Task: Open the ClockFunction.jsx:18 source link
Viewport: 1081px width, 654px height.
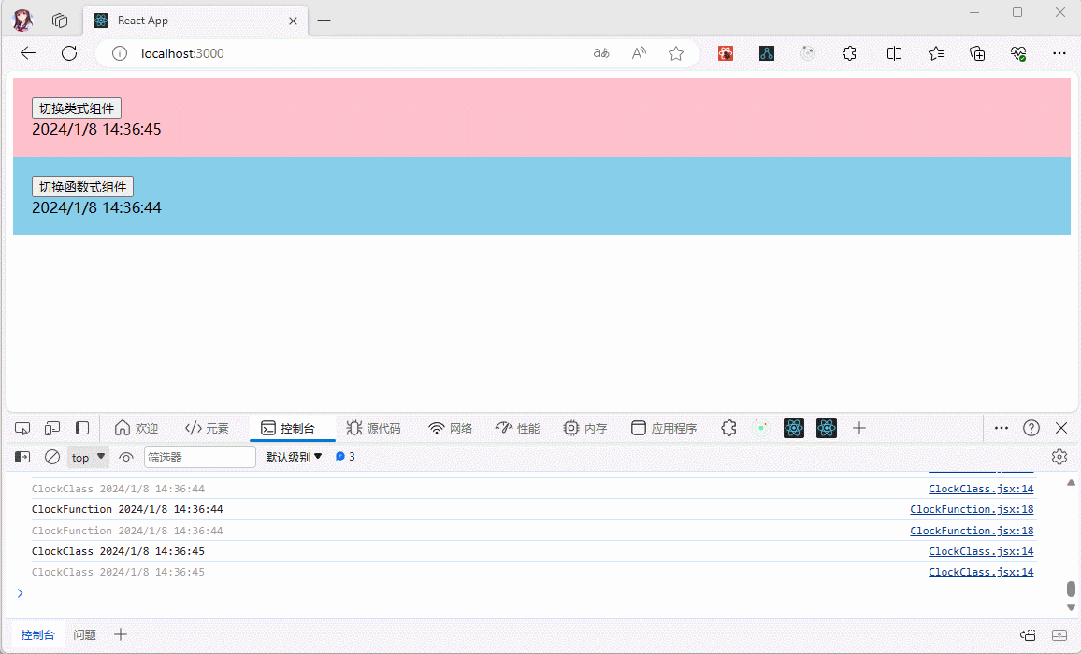Action: click(x=972, y=509)
